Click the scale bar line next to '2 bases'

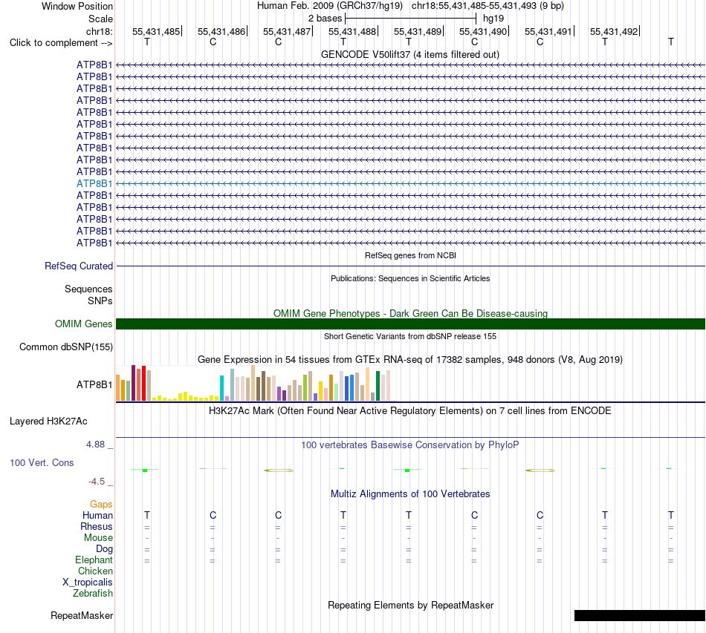pyautogui.click(x=411, y=19)
